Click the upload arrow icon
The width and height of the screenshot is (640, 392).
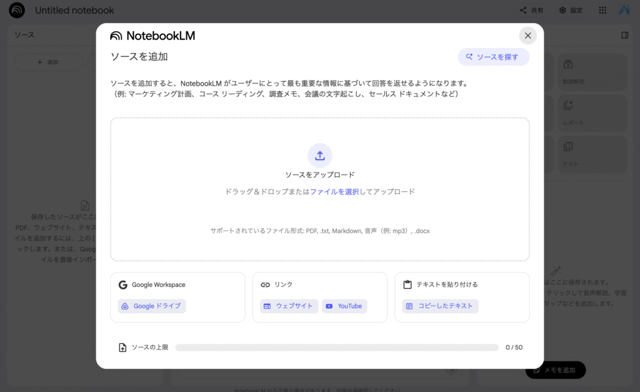tap(319, 155)
